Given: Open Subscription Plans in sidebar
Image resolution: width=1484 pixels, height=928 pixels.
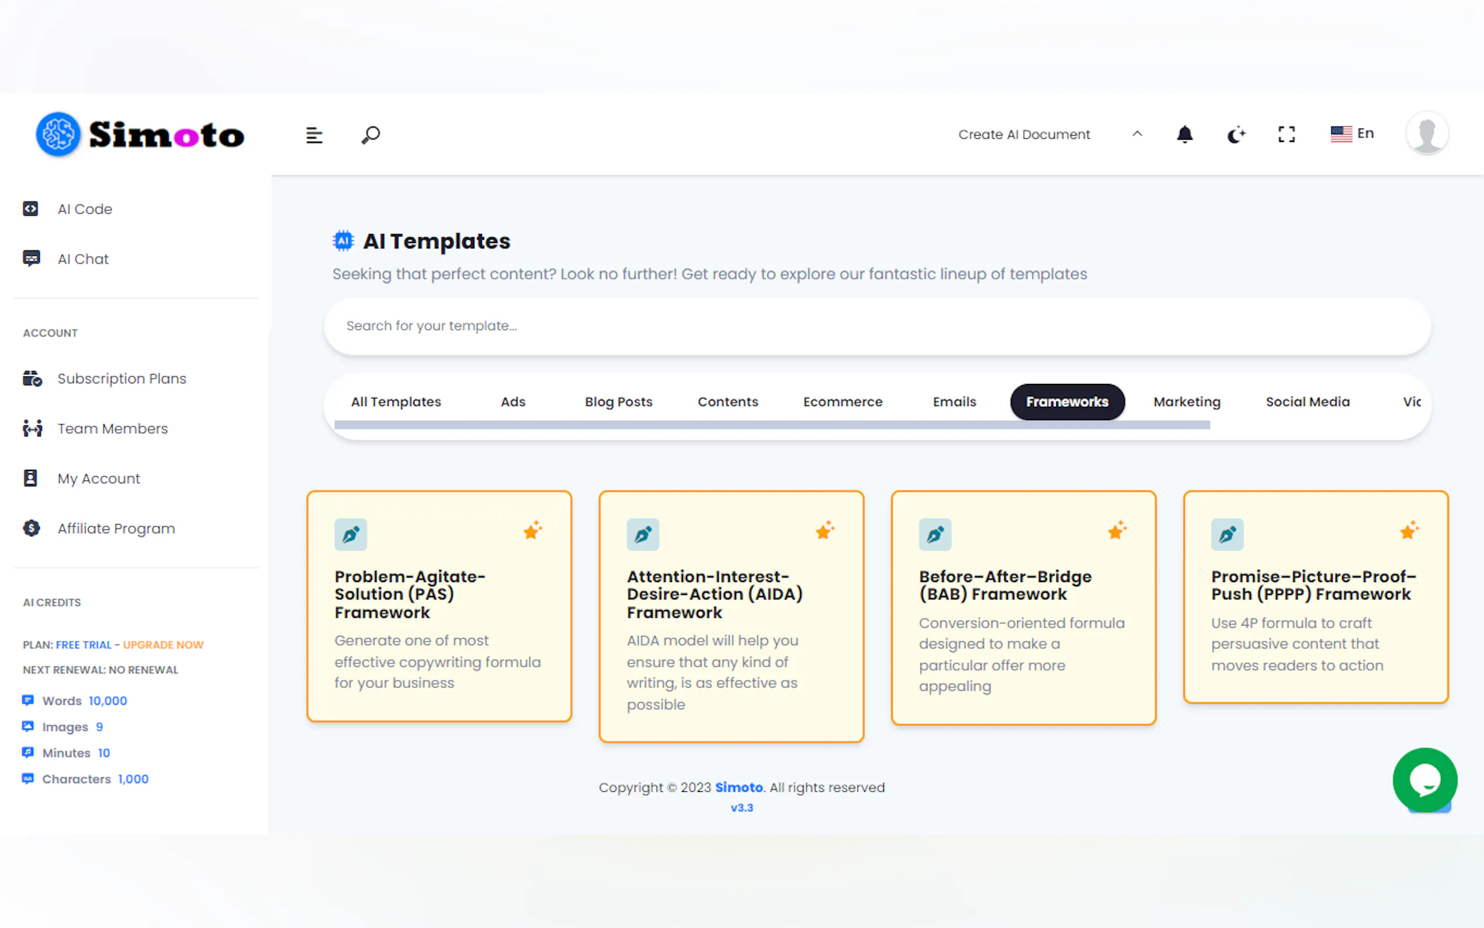Looking at the screenshot, I should [x=122, y=379].
